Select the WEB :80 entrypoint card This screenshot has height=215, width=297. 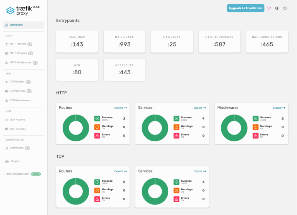tap(77, 70)
